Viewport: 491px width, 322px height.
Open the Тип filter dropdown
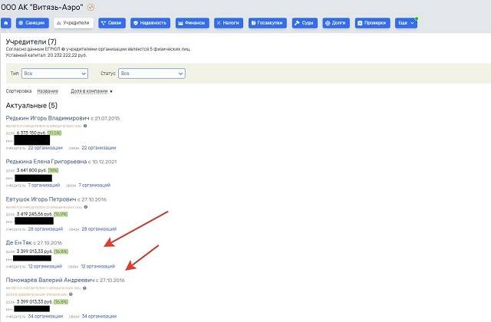(x=54, y=74)
